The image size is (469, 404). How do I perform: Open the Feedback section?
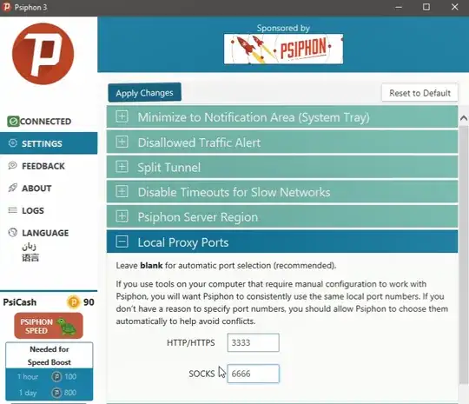point(49,166)
